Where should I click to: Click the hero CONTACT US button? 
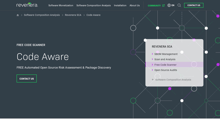(27, 79)
